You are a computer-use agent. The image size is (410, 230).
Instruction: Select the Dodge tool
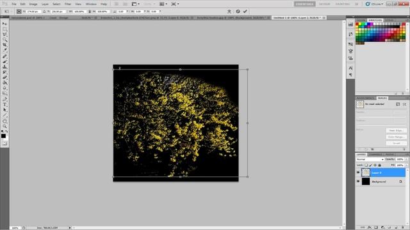(x=4, y=93)
